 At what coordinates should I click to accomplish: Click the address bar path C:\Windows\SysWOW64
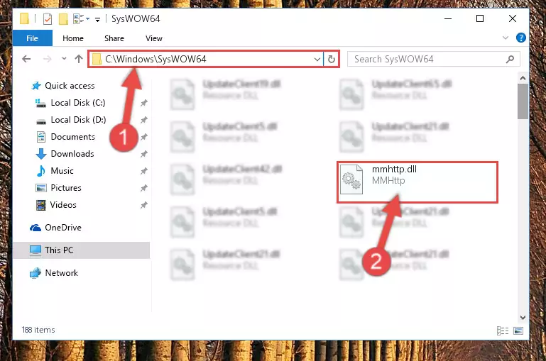[x=155, y=59]
